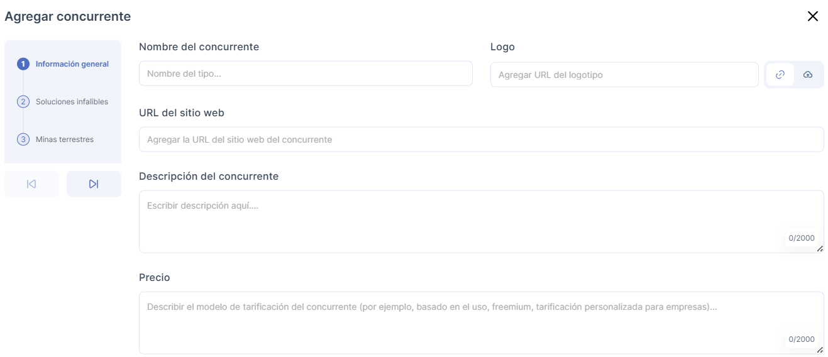Open the Información general step label
This screenshot has height=357, width=828.
pyautogui.click(x=72, y=64)
